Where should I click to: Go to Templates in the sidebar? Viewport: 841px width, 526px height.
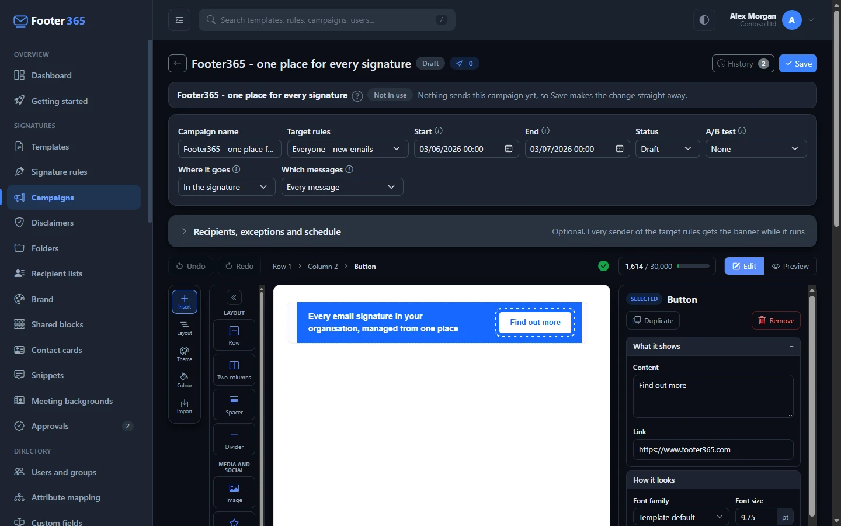(x=74, y=147)
